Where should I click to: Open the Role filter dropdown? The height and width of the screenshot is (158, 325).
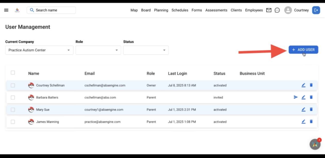pyautogui.click(x=98, y=50)
